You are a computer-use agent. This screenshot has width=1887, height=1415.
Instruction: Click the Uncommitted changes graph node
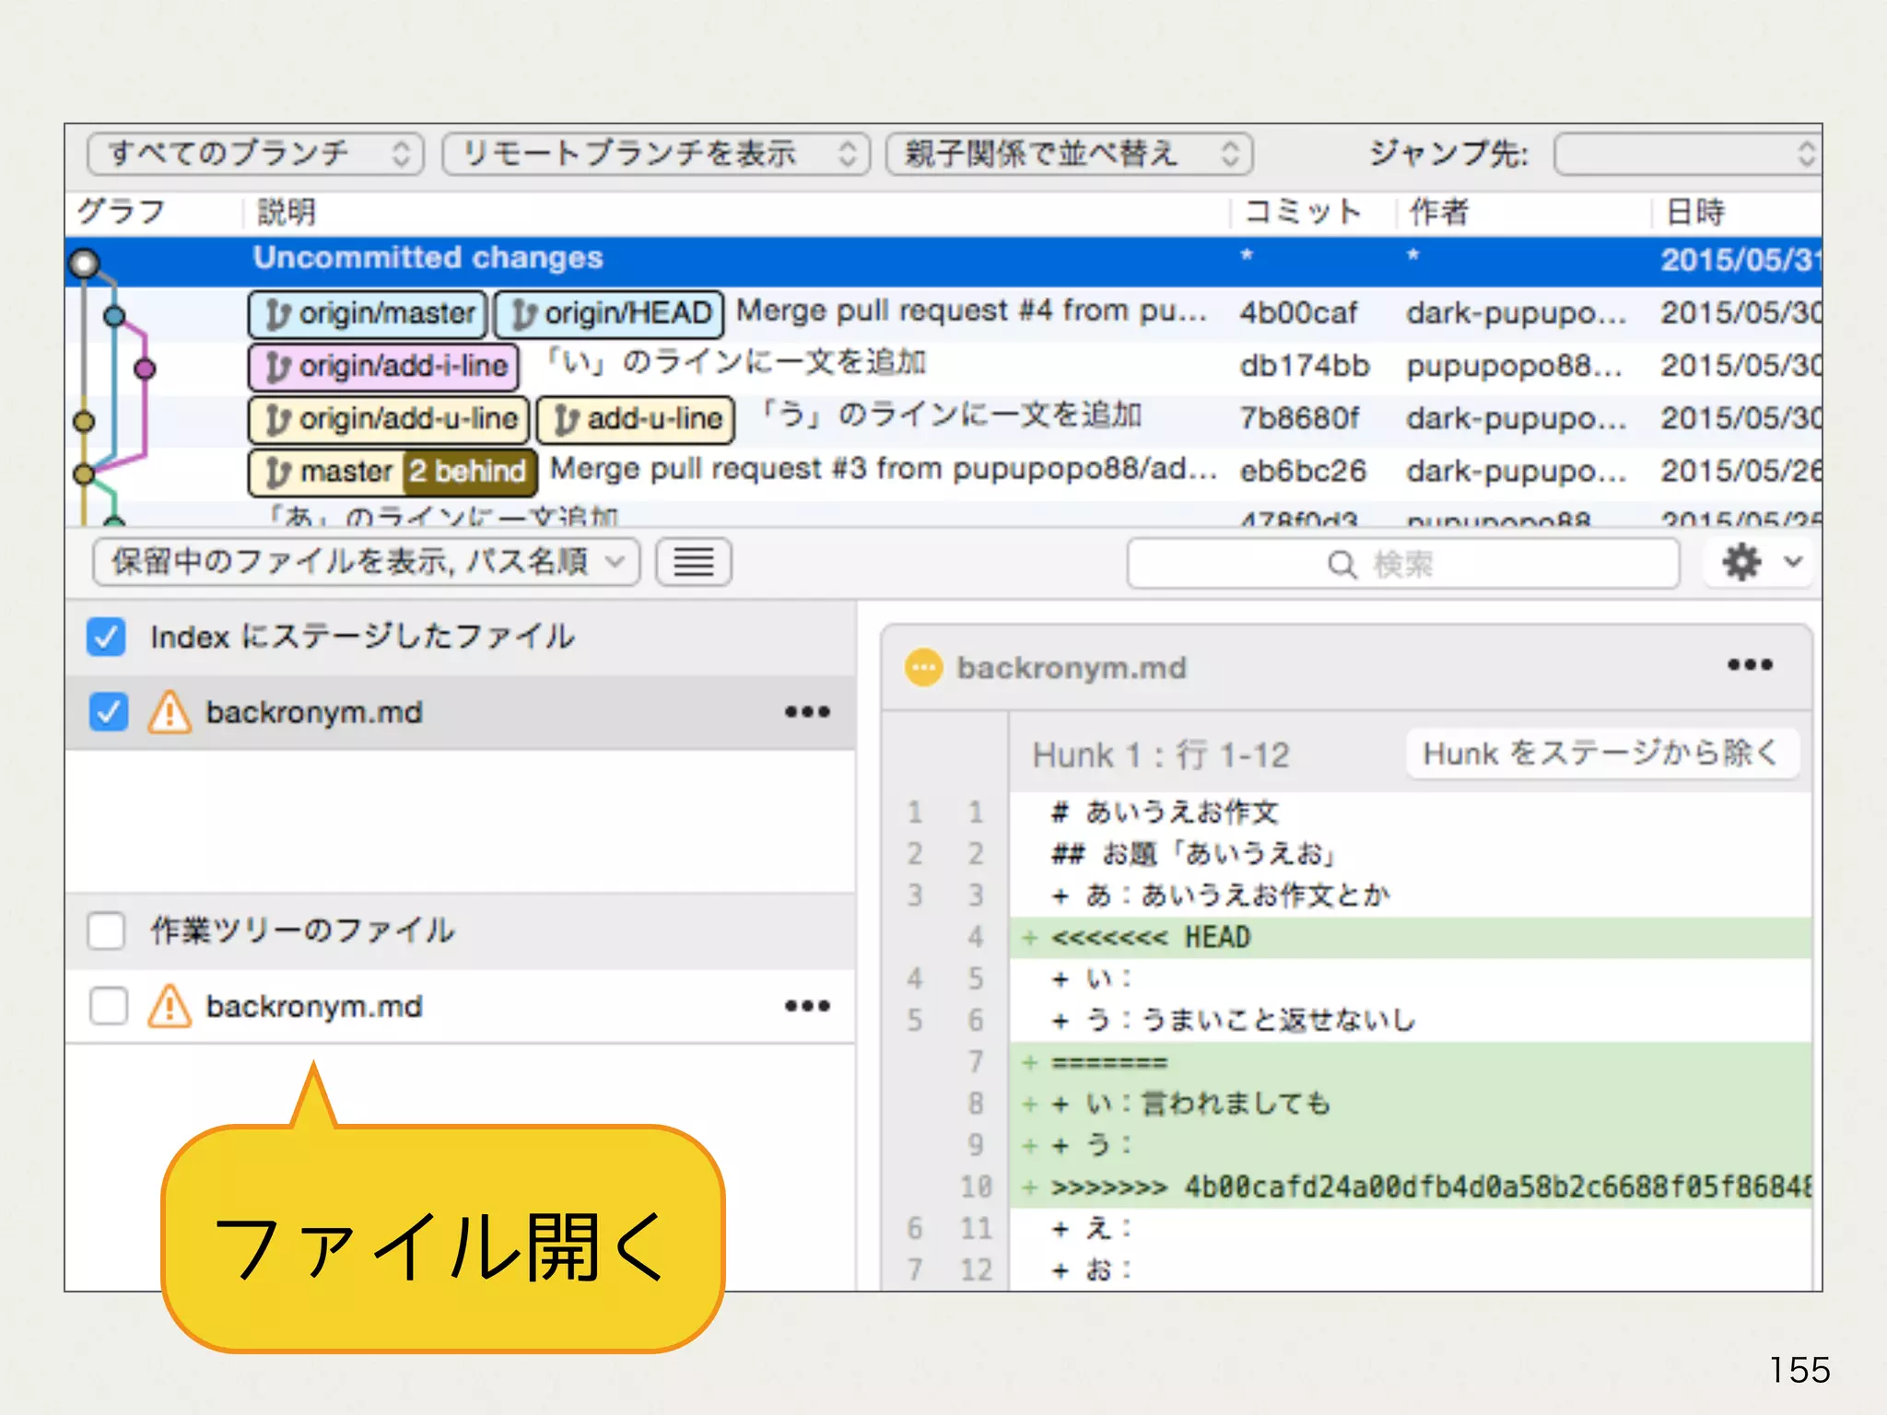[85, 263]
